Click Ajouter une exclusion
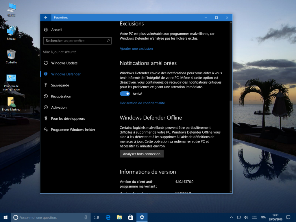 tap(136, 49)
